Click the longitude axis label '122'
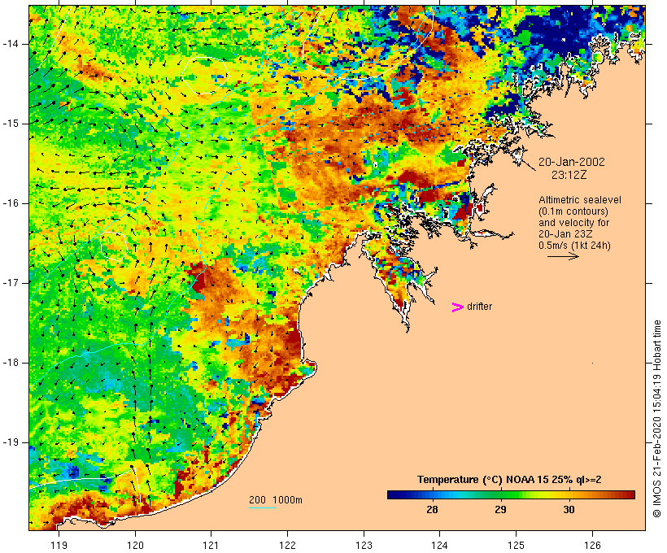The image size is (667, 553). click(288, 545)
